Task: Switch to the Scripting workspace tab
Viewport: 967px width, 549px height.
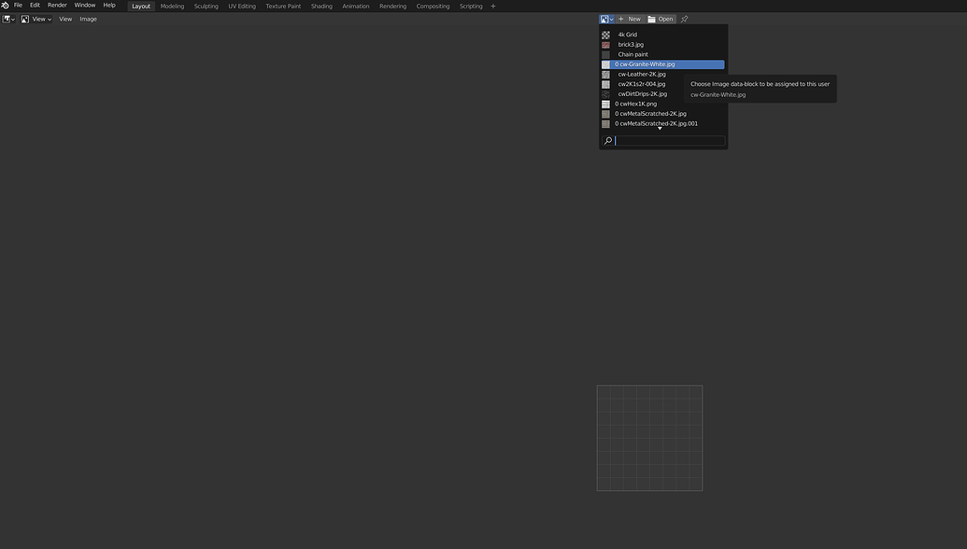Action: click(x=471, y=7)
